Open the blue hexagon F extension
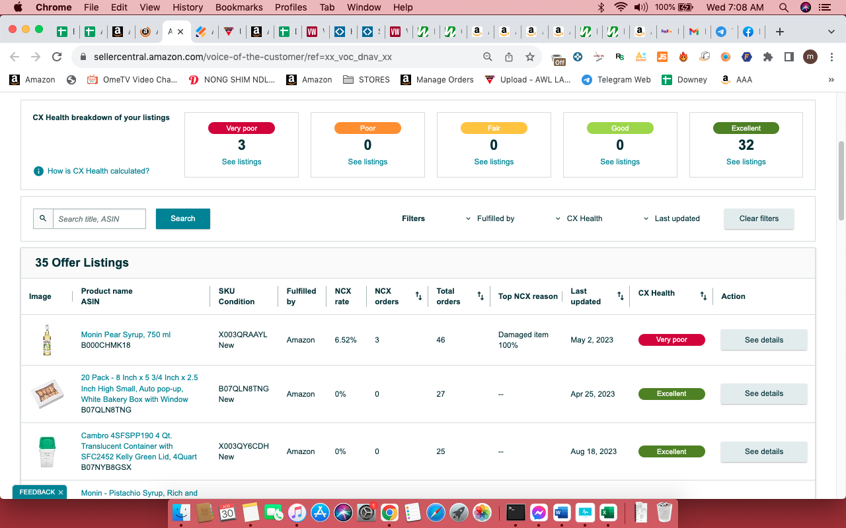846x528 pixels. (747, 57)
